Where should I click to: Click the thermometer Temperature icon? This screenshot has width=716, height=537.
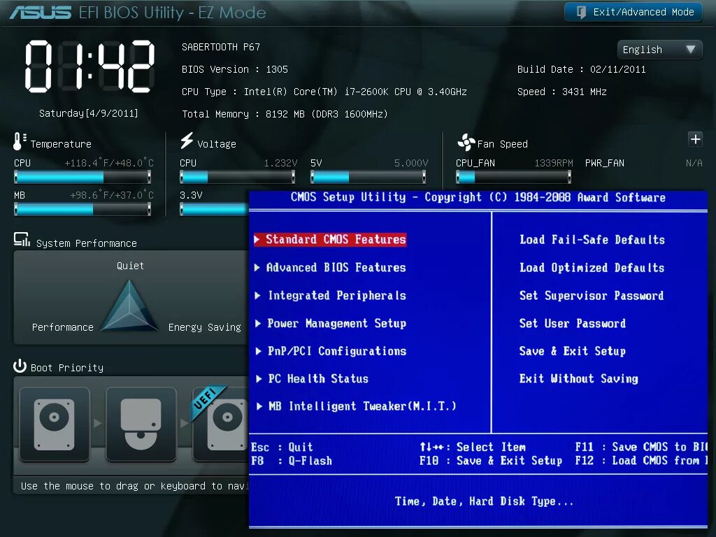19,141
